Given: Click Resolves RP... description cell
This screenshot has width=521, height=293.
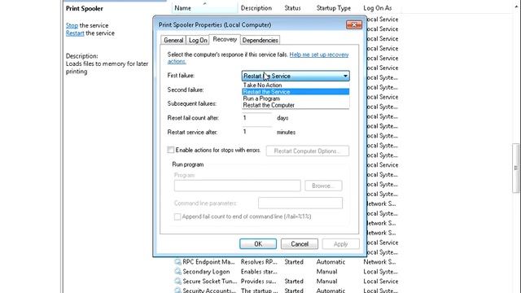Looking at the screenshot, I should [x=259, y=262].
